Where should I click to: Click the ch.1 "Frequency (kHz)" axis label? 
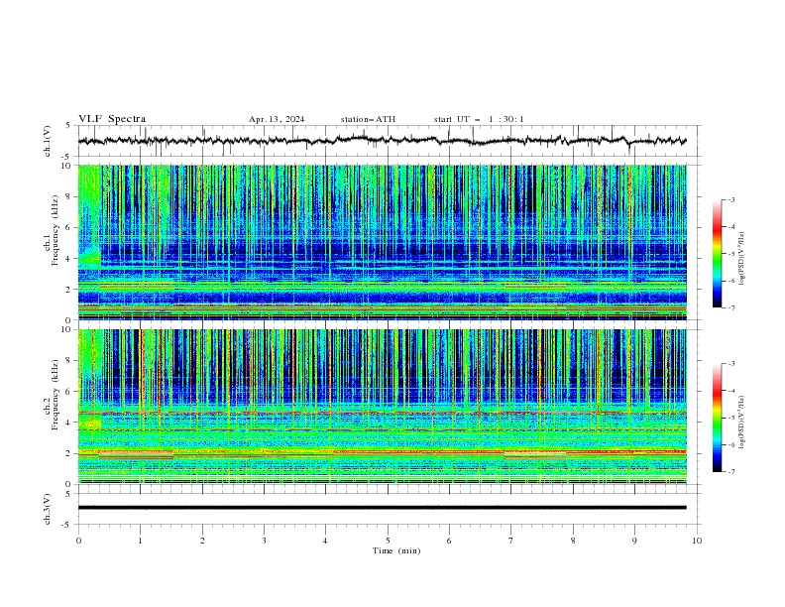tap(56, 230)
